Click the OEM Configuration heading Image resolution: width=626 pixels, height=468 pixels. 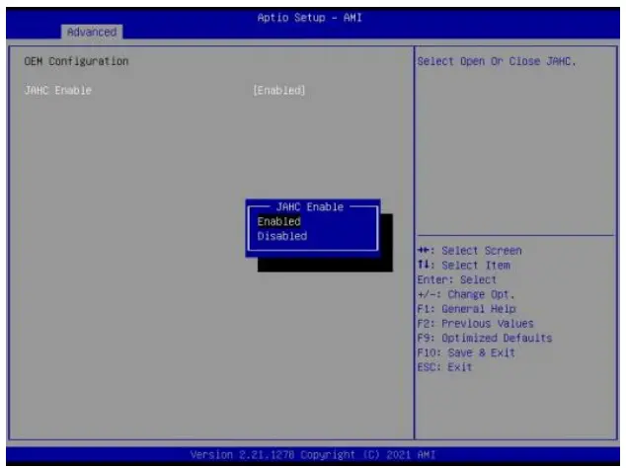pyautogui.click(x=76, y=61)
